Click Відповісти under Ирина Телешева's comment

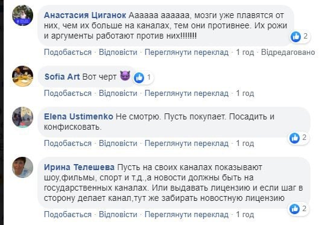118,214
